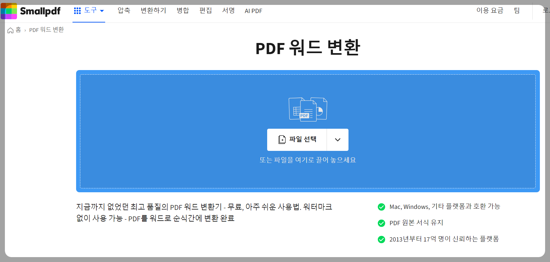Click the "Mac, Windows, 기타 플랫폼과 호환 가능" text

445,207
